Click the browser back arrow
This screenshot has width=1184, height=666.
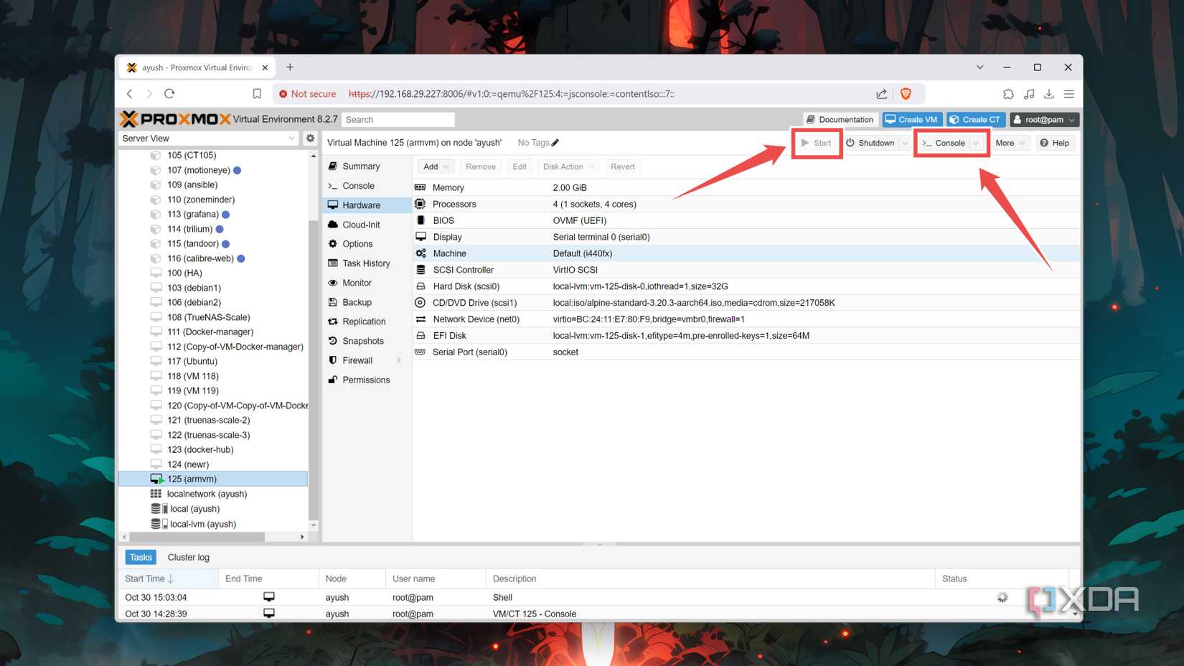click(130, 94)
